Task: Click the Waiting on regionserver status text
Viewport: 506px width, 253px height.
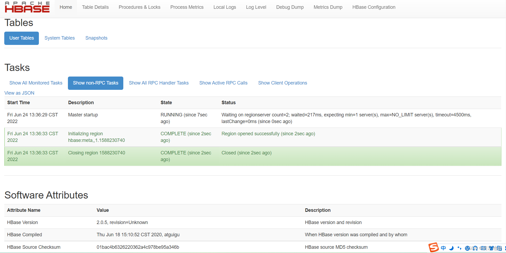Action: [346, 118]
